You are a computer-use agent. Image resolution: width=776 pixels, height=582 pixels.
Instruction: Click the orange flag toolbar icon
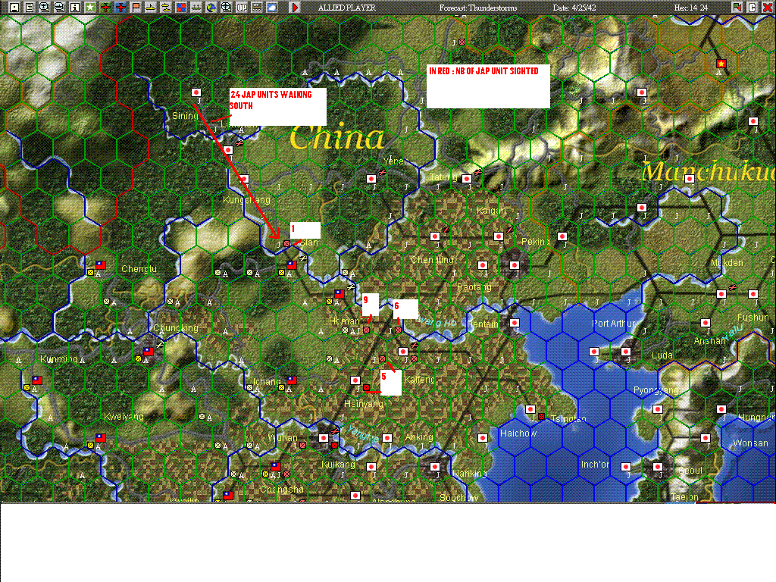click(x=136, y=8)
